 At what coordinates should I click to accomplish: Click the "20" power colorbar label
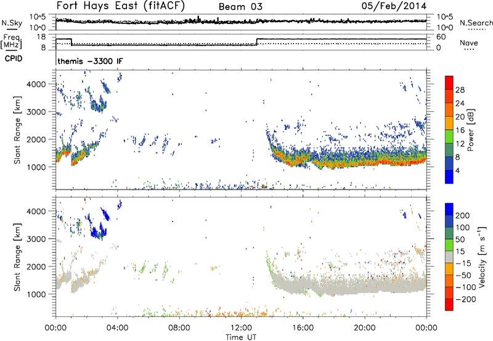point(460,117)
